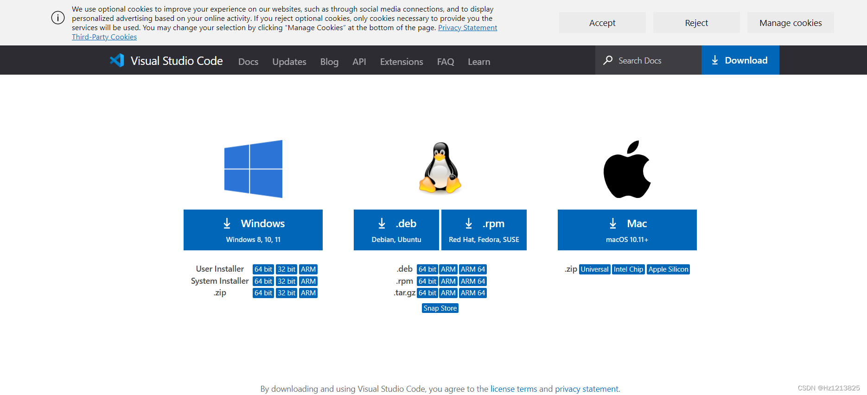Click the cookie notice info icon
The image size is (867, 395).
pyautogui.click(x=58, y=18)
